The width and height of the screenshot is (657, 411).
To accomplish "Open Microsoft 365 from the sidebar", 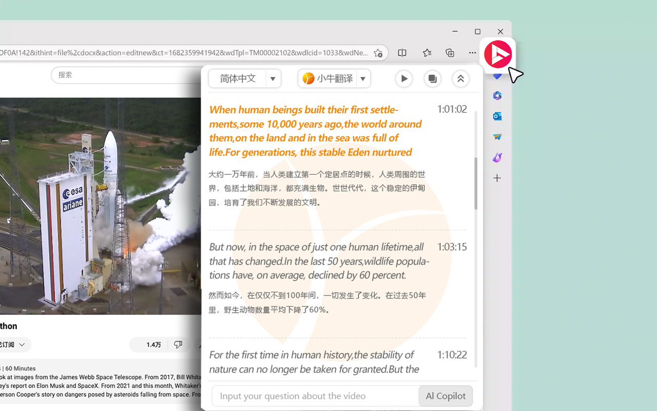I will click(497, 96).
